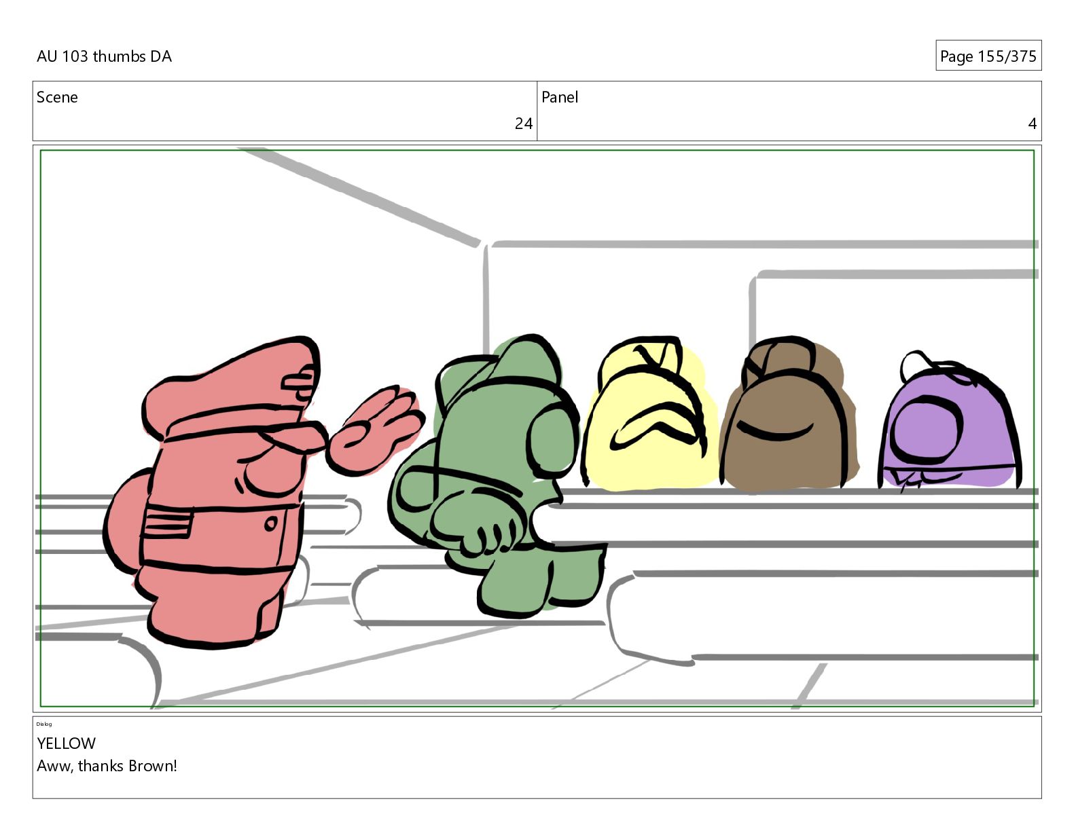The height and width of the screenshot is (831, 1076).
Task: Click the scene number 24
Action: tap(523, 124)
